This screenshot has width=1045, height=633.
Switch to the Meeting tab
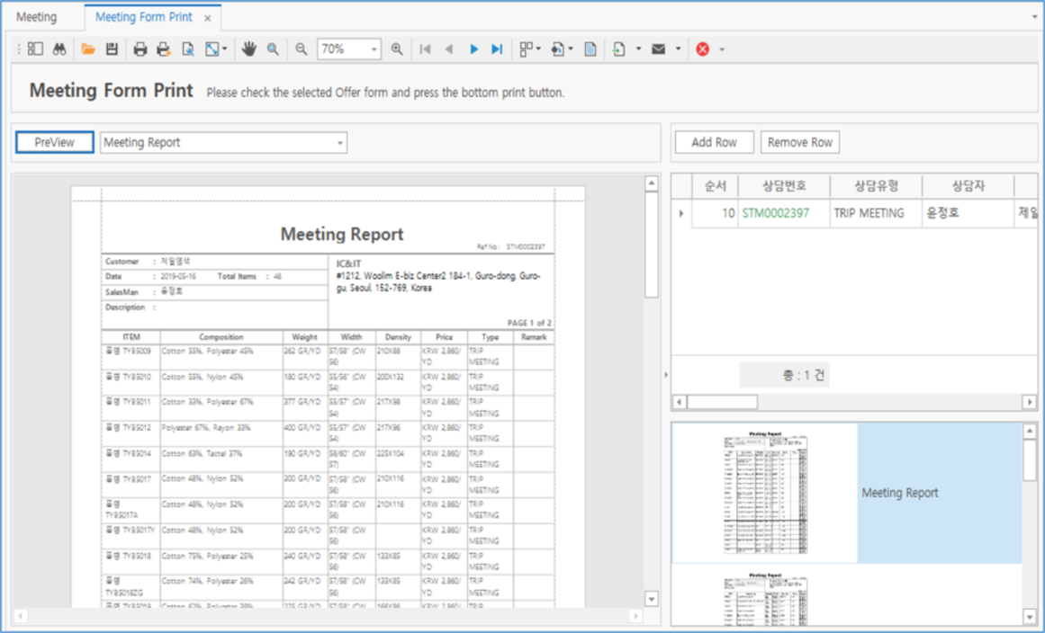coord(37,17)
